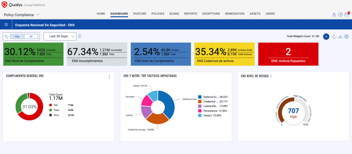Click info icon next to date range

[x=79, y=36]
